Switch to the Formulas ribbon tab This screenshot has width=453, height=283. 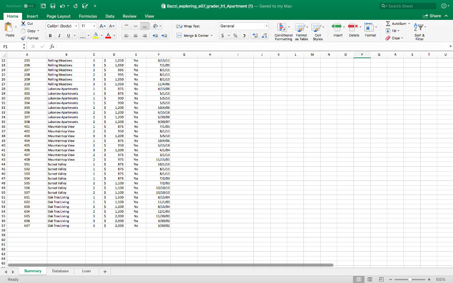(x=88, y=16)
